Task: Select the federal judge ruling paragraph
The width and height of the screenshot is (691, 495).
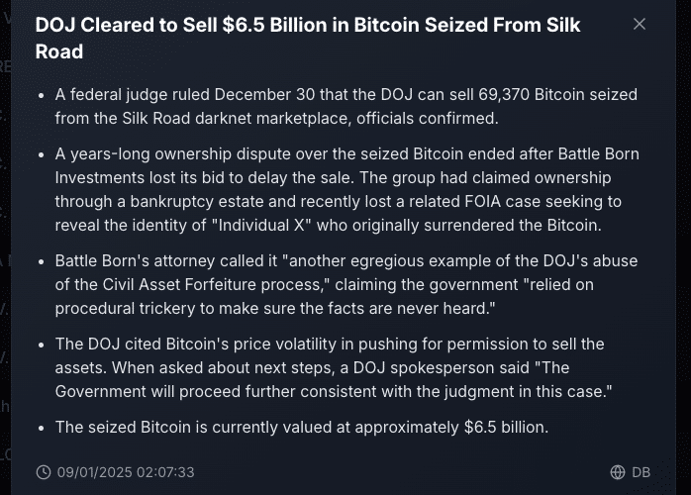Action: pyautogui.click(x=345, y=107)
